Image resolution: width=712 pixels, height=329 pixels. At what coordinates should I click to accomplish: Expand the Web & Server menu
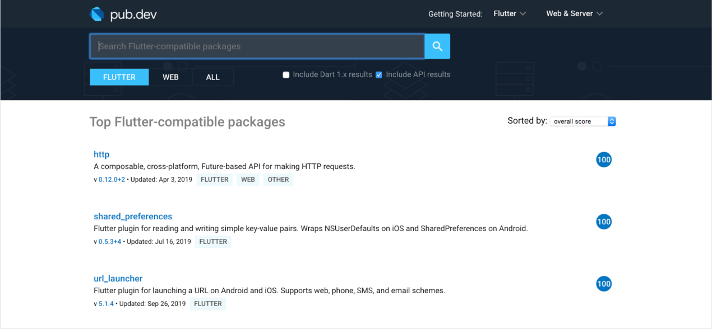(574, 14)
